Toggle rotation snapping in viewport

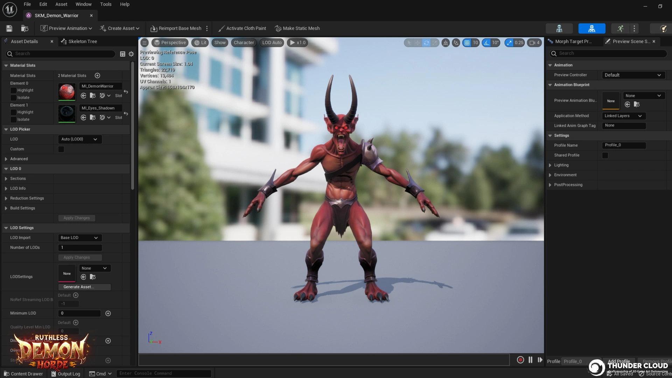[x=486, y=43]
